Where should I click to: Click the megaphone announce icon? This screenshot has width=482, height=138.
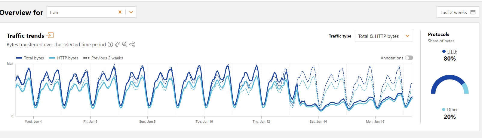[x=118, y=44]
